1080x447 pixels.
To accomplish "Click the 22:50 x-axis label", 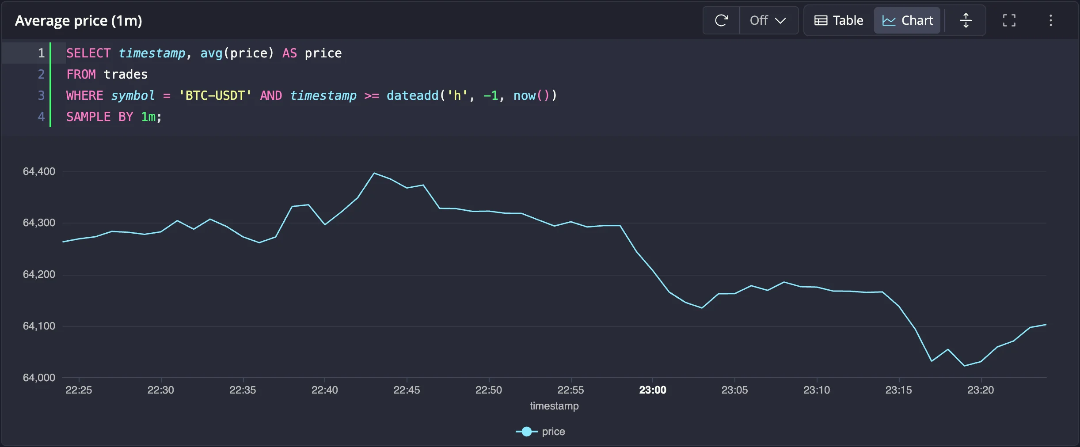I will coord(489,390).
